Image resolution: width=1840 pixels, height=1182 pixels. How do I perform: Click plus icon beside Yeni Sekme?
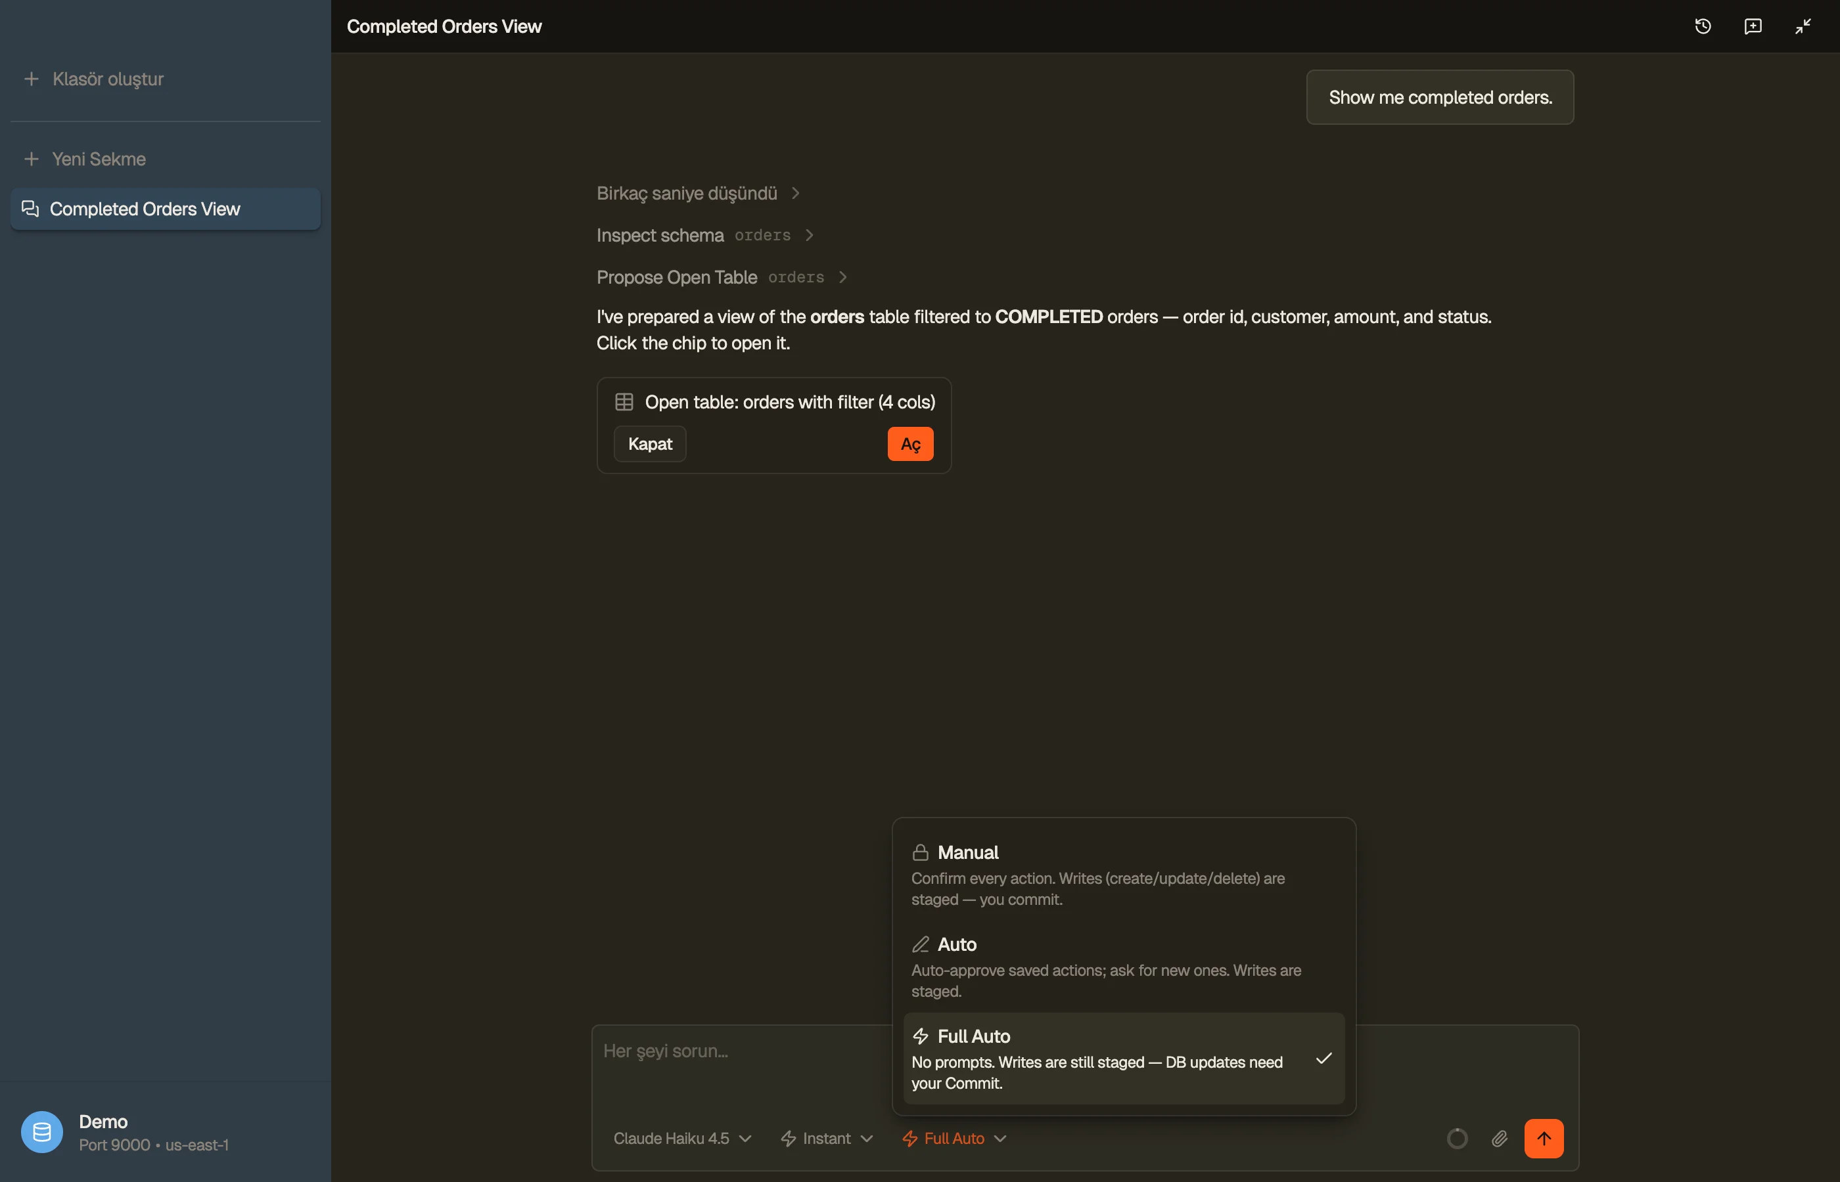click(x=32, y=159)
